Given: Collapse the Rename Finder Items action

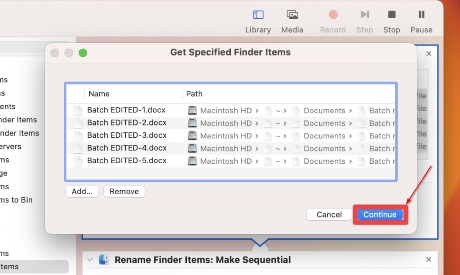Looking at the screenshot, I should coord(90,259).
